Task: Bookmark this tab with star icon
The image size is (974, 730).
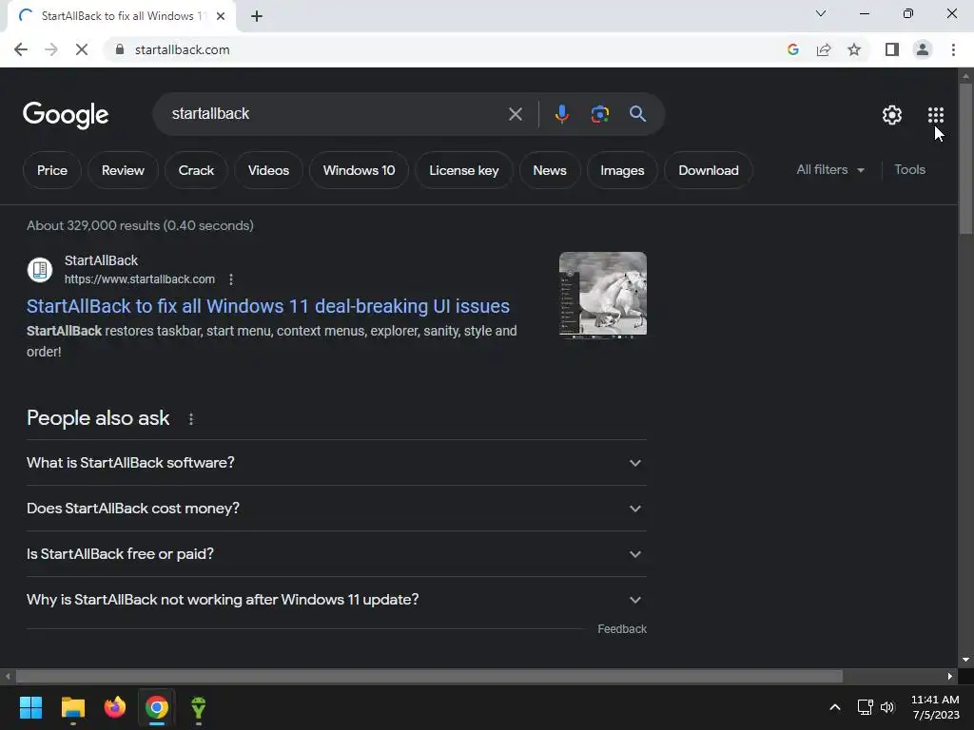Action: 854,49
